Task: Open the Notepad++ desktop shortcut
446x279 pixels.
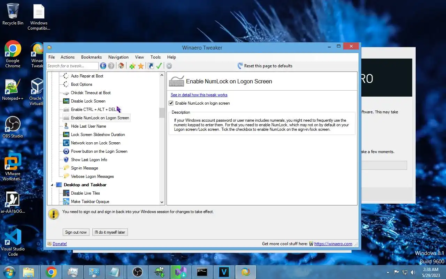Action: 13,90
